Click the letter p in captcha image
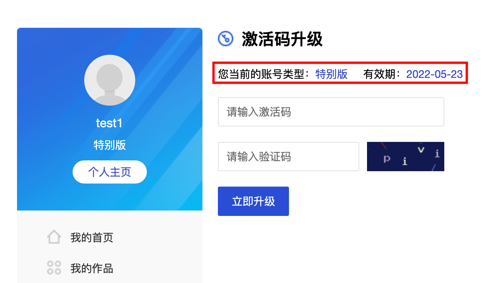This screenshot has width=503, height=283. (x=387, y=158)
